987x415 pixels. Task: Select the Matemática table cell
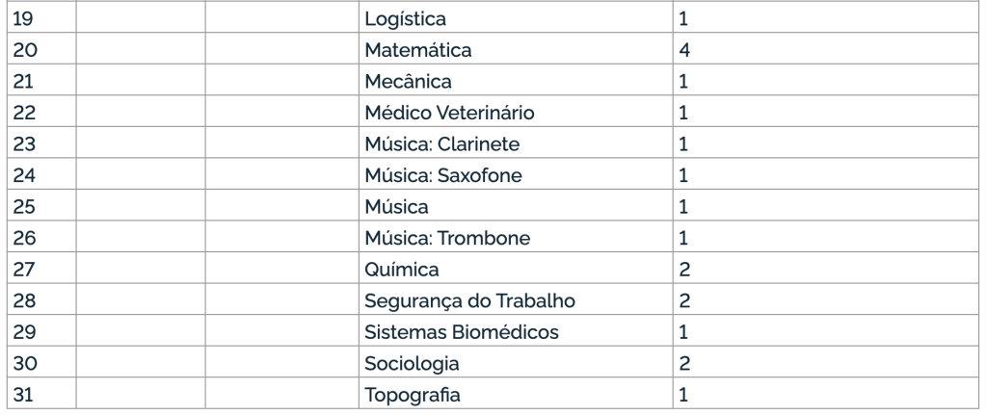tap(417, 49)
